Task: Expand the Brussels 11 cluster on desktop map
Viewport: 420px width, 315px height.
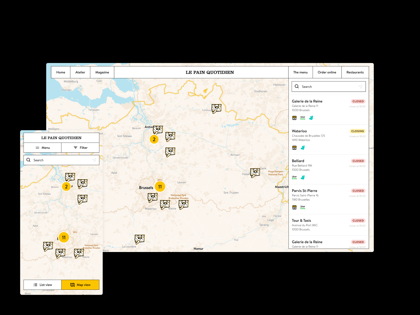Action: click(160, 187)
